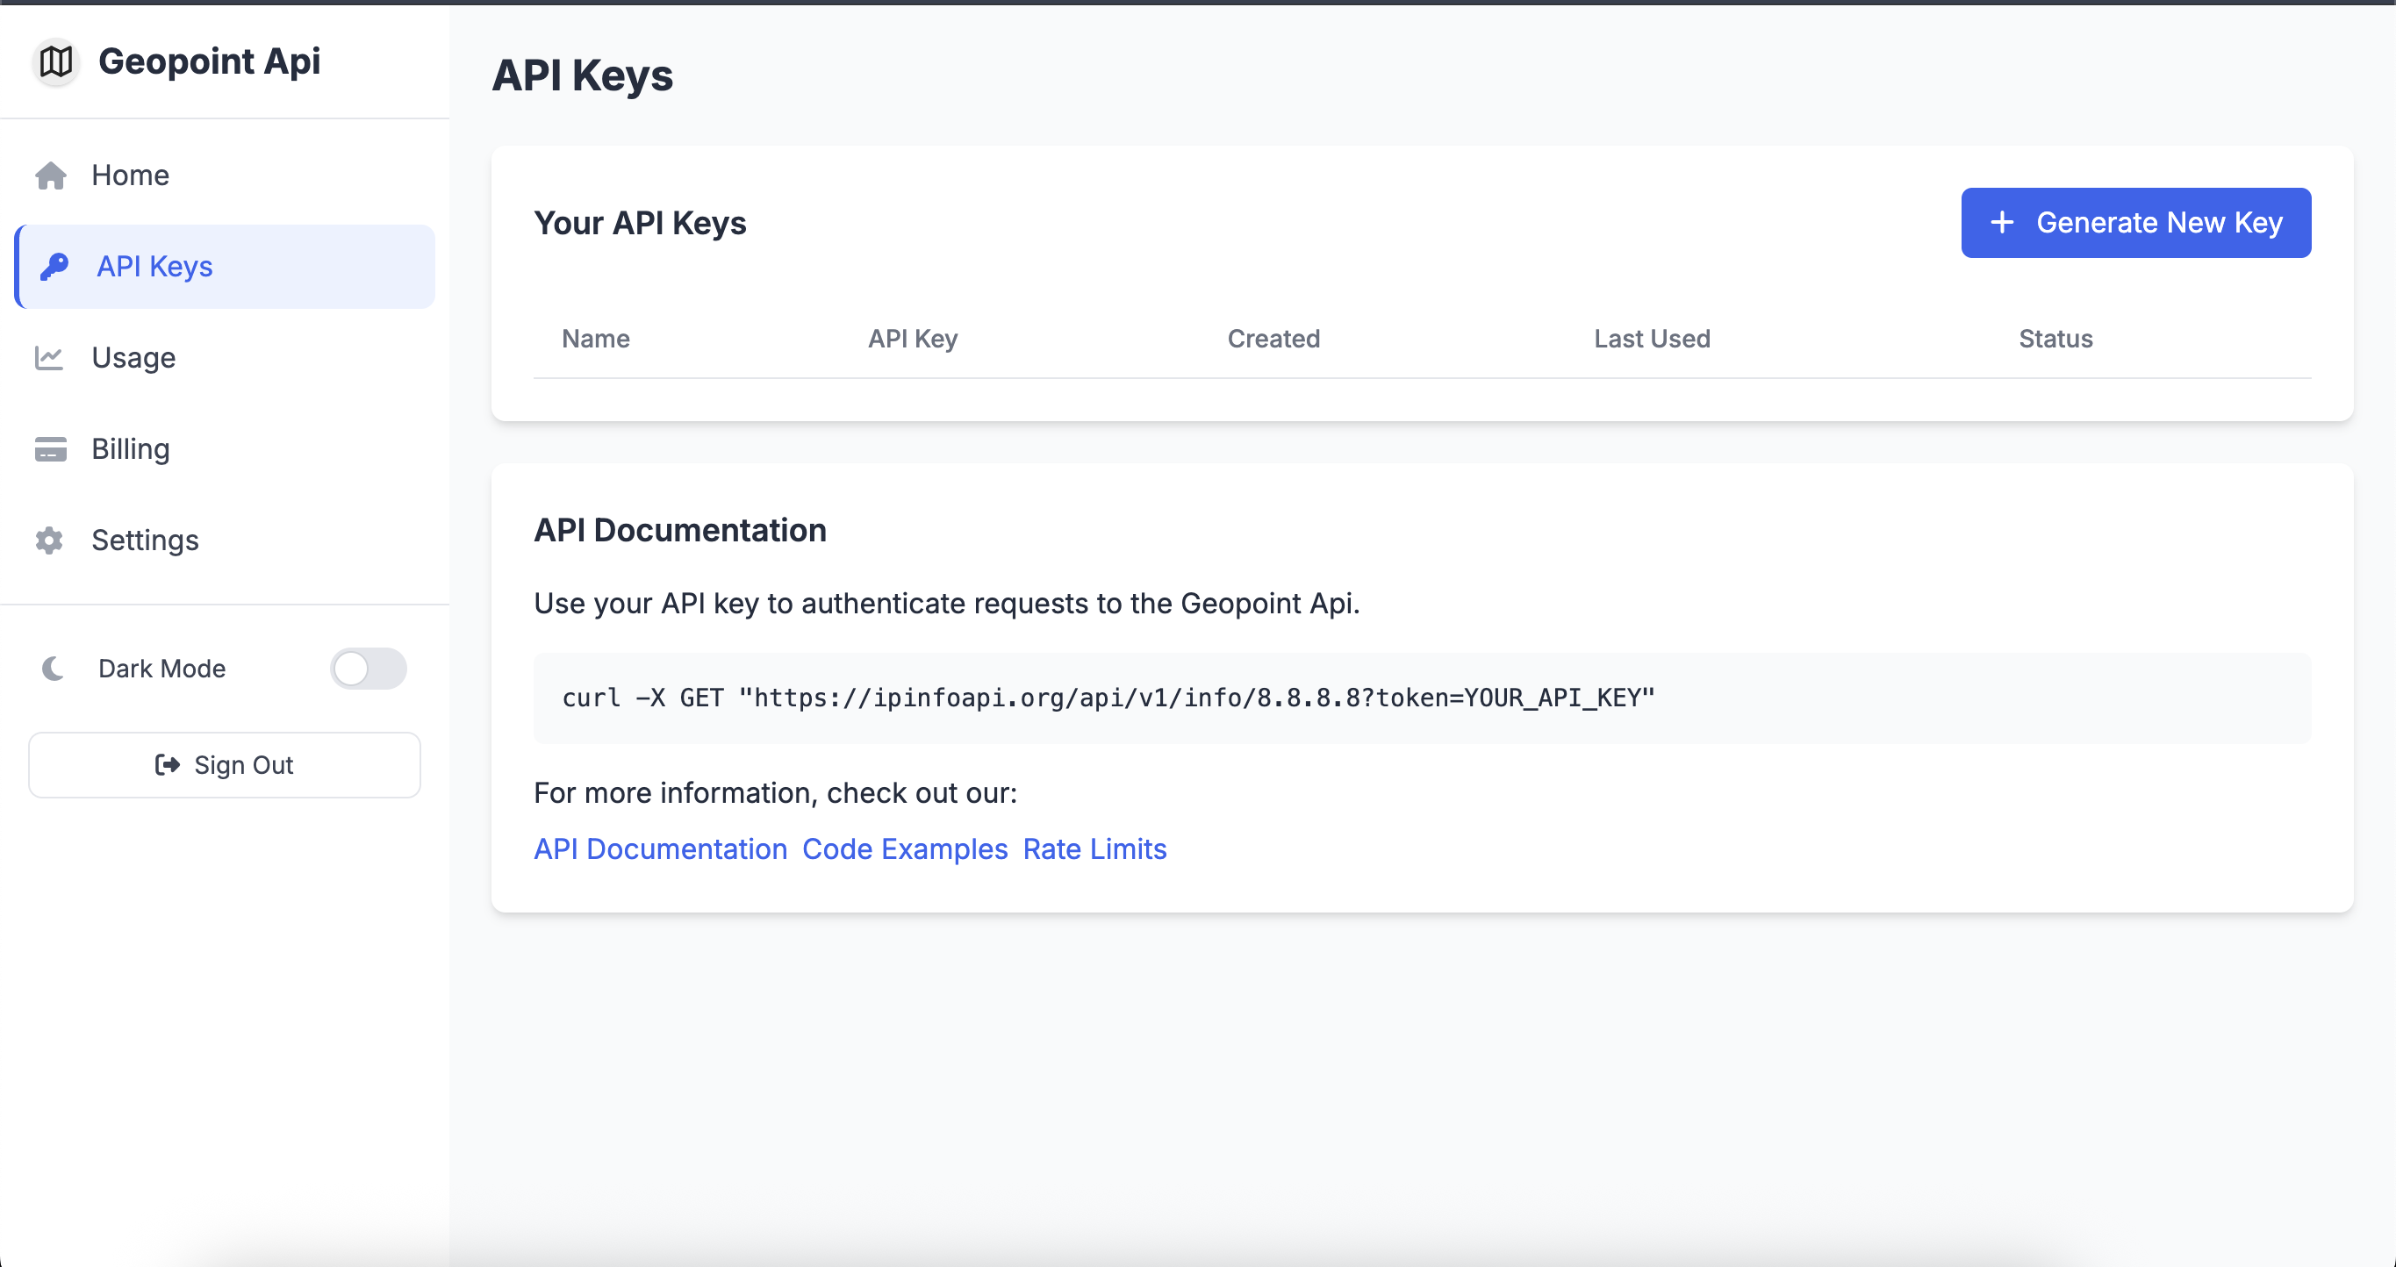Click the Created column header
This screenshot has width=2396, height=1267.
point(1273,339)
